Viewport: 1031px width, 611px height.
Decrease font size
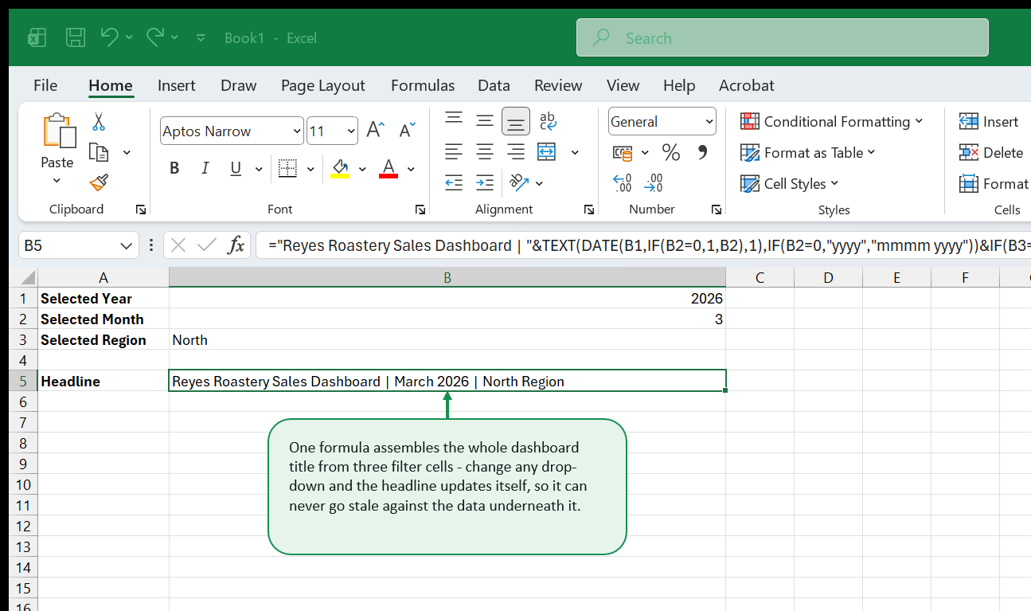407,131
